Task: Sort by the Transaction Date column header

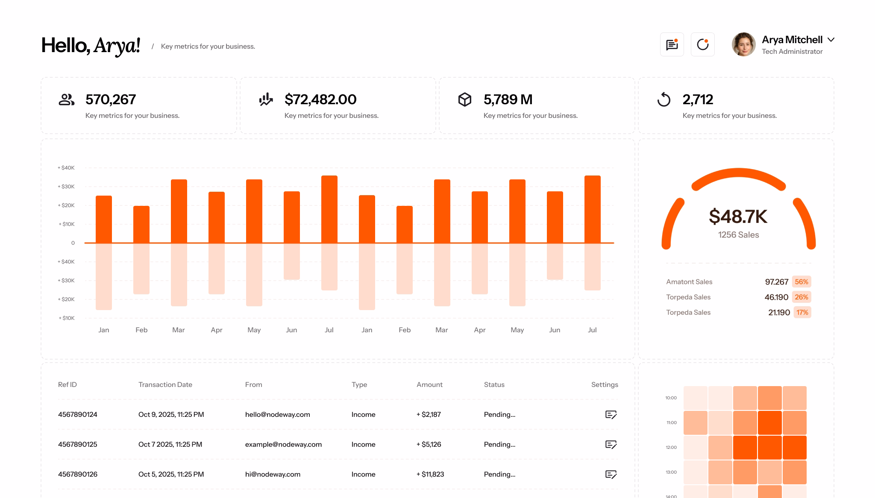Action: point(165,384)
